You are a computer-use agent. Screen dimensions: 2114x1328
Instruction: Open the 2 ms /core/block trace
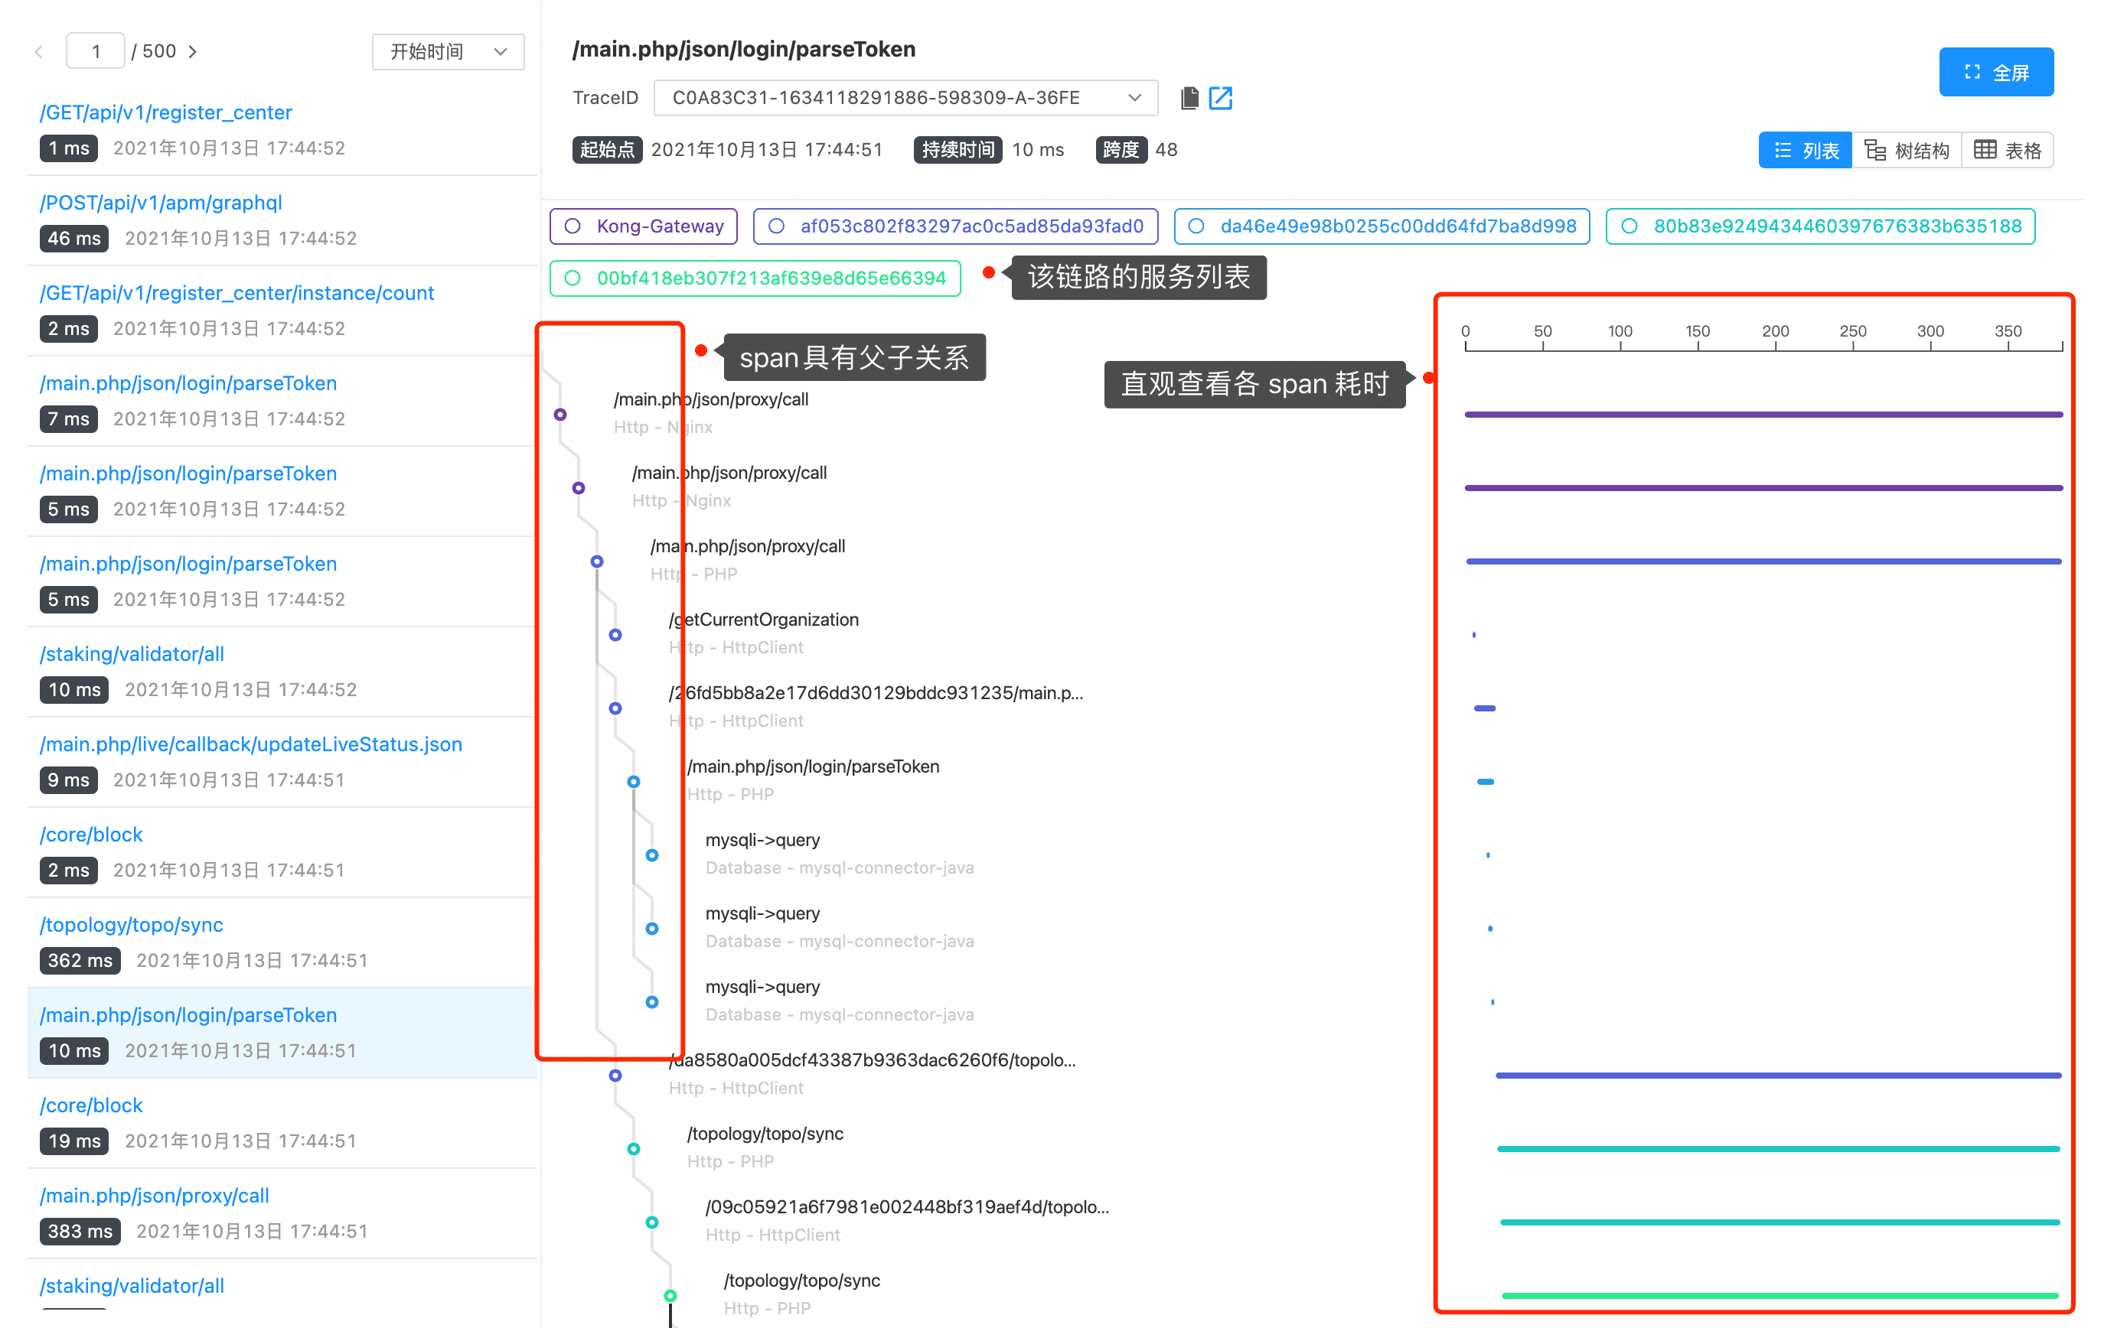pos(91,834)
